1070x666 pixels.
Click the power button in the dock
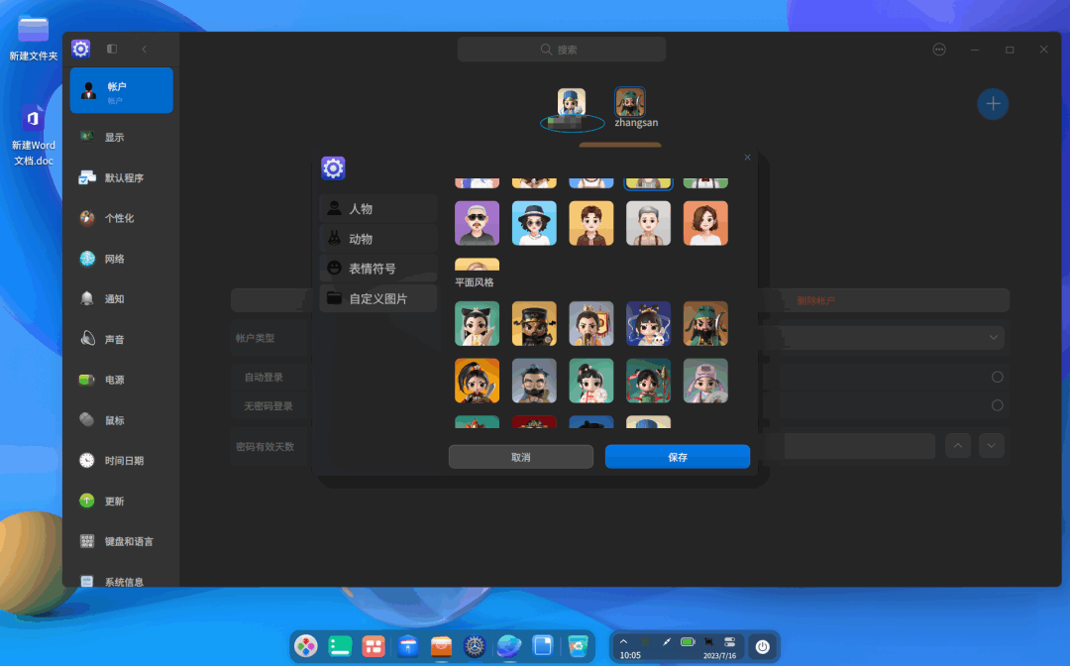[x=762, y=646]
